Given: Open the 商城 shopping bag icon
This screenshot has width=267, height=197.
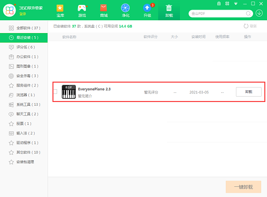Looking at the screenshot, I should point(104,8).
